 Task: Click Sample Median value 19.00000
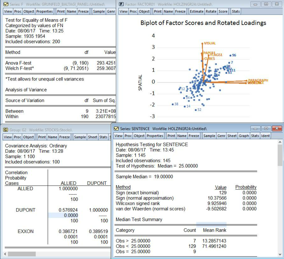163,176
